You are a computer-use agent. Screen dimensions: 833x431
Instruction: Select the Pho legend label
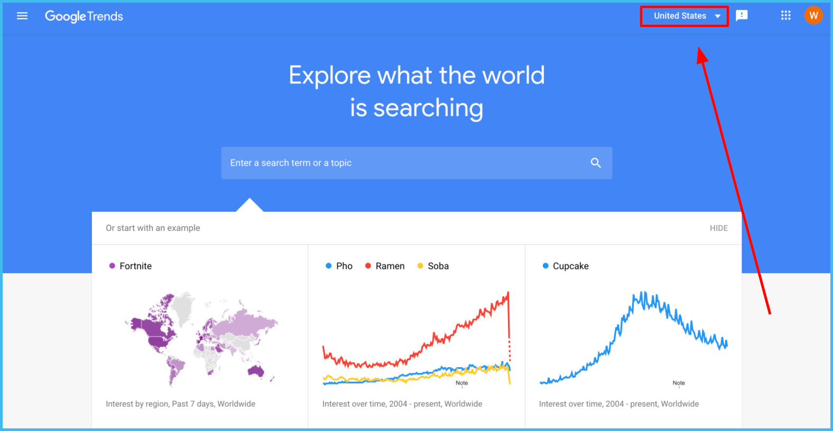(344, 266)
